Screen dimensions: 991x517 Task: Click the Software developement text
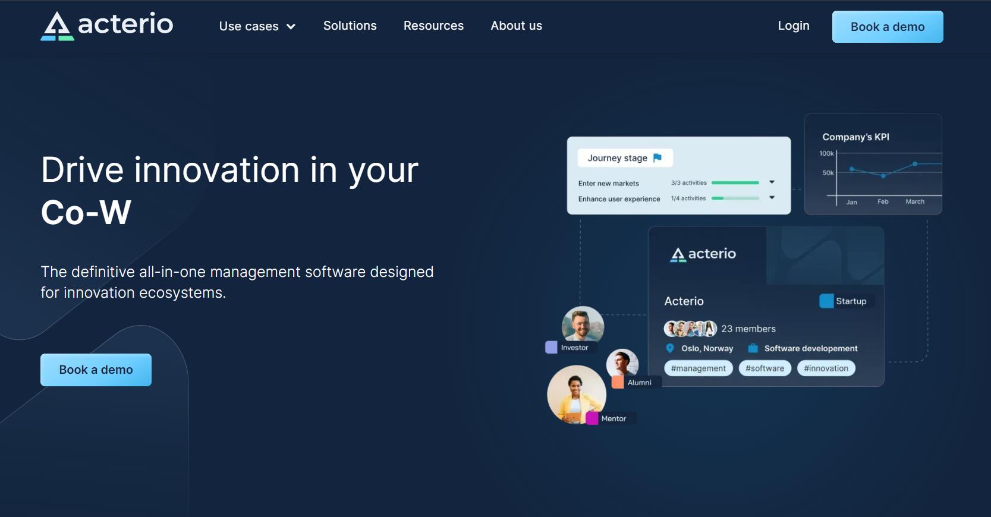pyautogui.click(x=811, y=348)
